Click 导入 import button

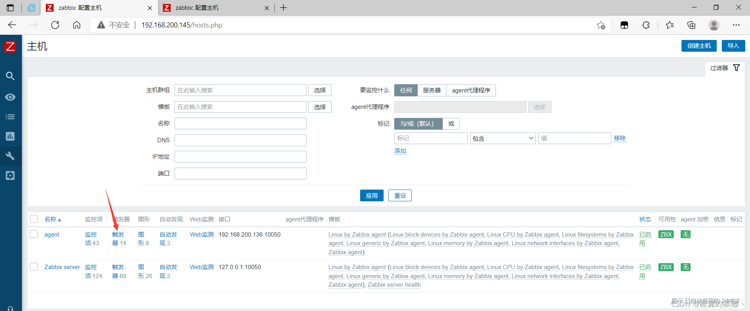point(733,46)
